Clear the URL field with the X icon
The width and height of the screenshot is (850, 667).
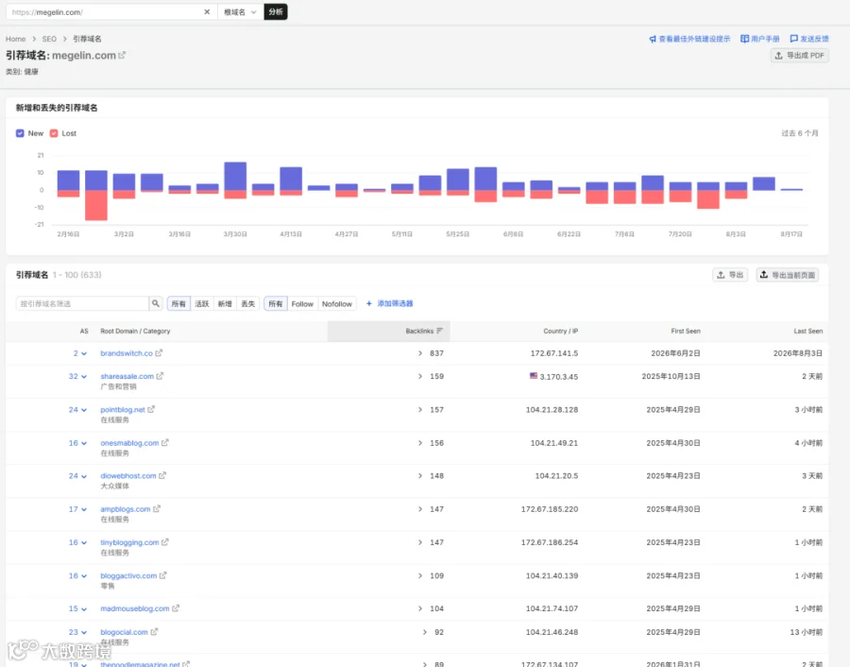207,12
